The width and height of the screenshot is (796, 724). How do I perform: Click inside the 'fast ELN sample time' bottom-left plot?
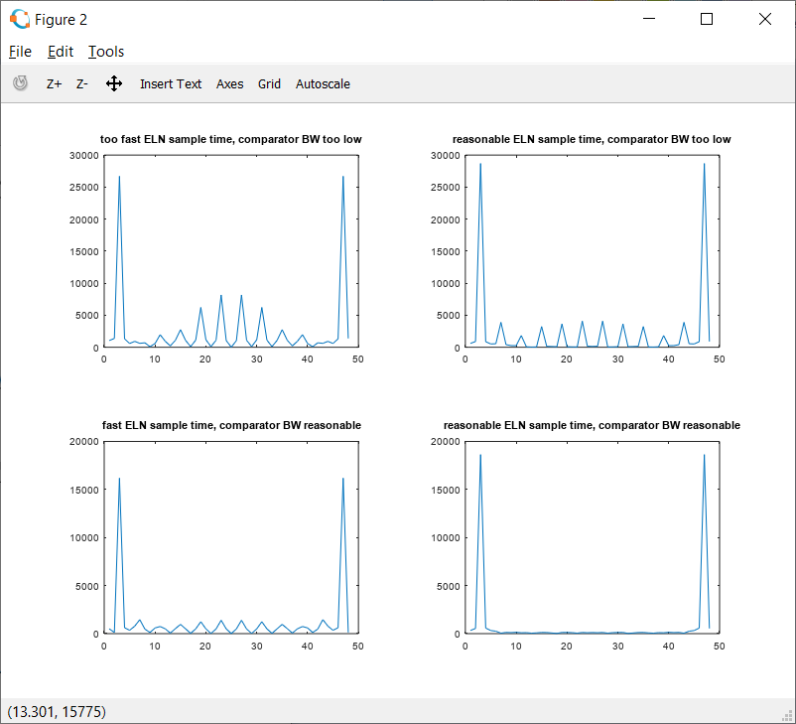pos(230,537)
